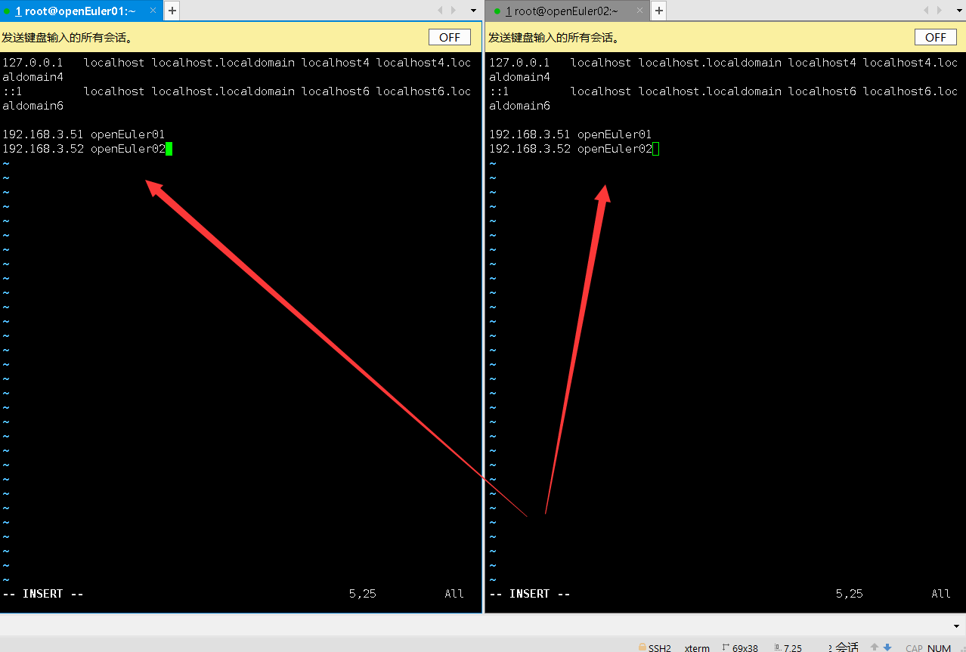Switch to the root@openEuler01 session tab
Viewport: 966px width, 652px height.
click(x=82, y=11)
